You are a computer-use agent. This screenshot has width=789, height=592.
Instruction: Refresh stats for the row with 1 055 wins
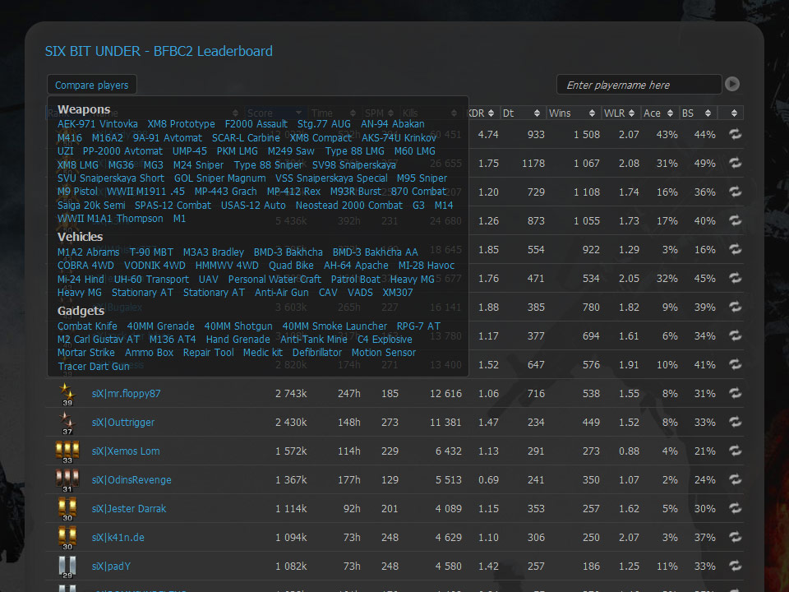[x=735, y=220]
